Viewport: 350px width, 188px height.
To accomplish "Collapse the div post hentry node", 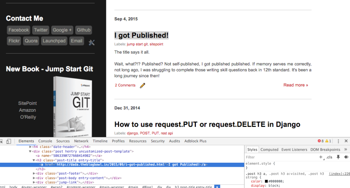I will [x=30, y=151].
